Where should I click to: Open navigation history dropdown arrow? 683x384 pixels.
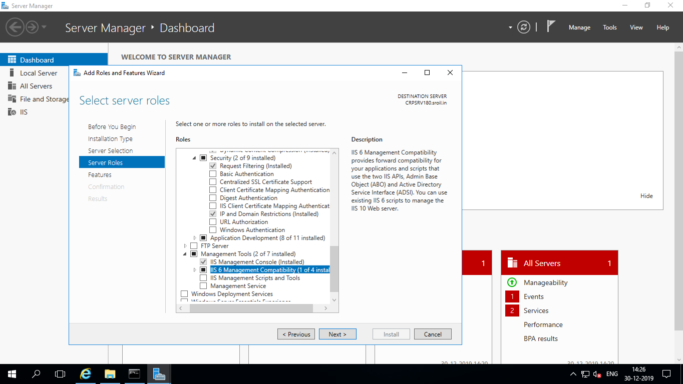pyautogui.click(x=44, y=27)
